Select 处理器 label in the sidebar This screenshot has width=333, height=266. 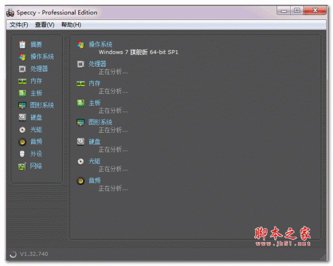coord(39,69)
